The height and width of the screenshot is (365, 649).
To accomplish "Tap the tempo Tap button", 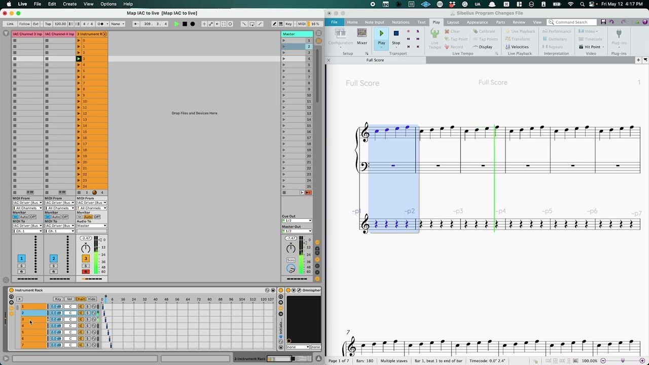I will 48,24.
